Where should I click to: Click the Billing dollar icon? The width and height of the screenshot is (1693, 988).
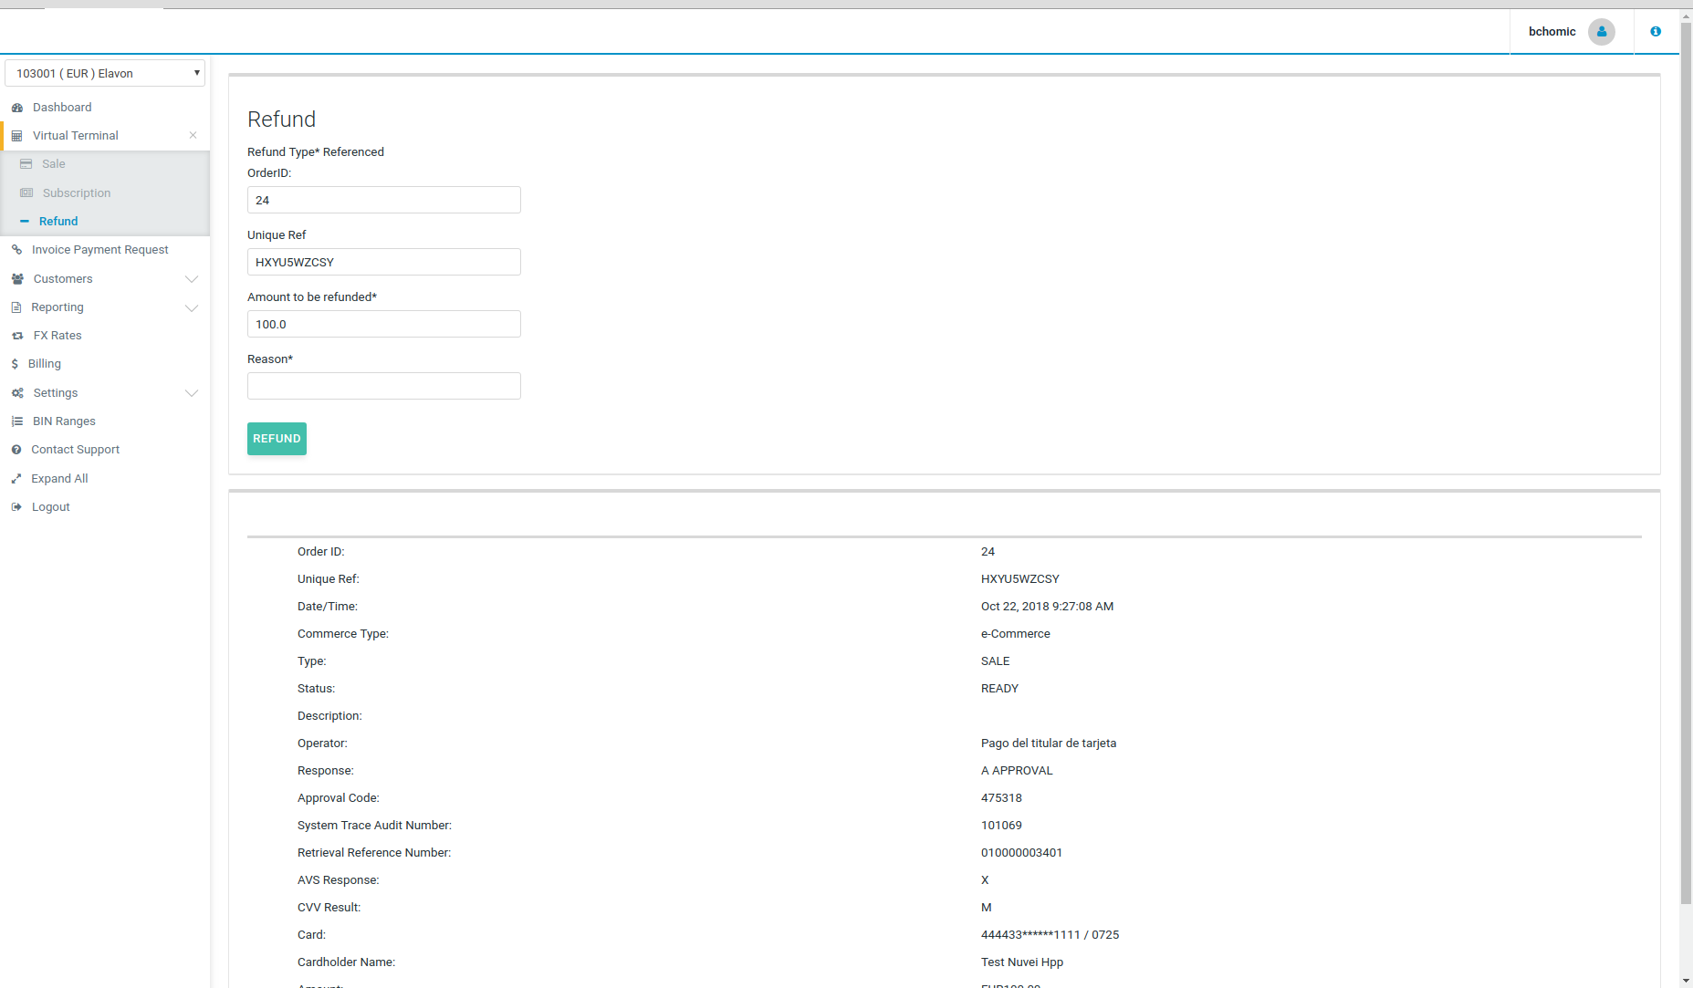point(15,364)
